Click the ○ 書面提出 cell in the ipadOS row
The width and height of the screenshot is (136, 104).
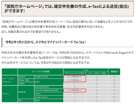pyautogui.click(x=114, y=84)
